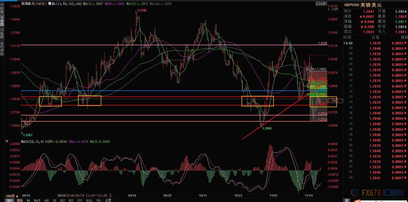Click the middle chart toolbar icon with play arrow
Screen dimensions: 408x202
pyautogui.click(x=321, y=4)
